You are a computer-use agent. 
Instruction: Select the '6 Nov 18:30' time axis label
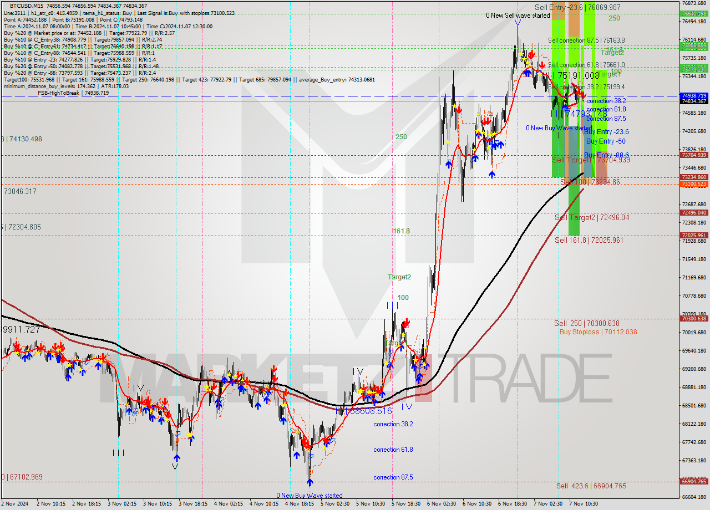tap(513, 504)
